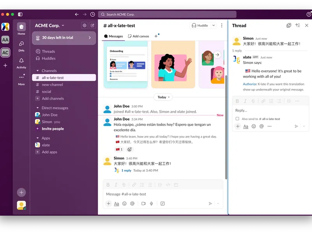Collapse the Apps section
The image size is (312, 234).
[37, 138]
